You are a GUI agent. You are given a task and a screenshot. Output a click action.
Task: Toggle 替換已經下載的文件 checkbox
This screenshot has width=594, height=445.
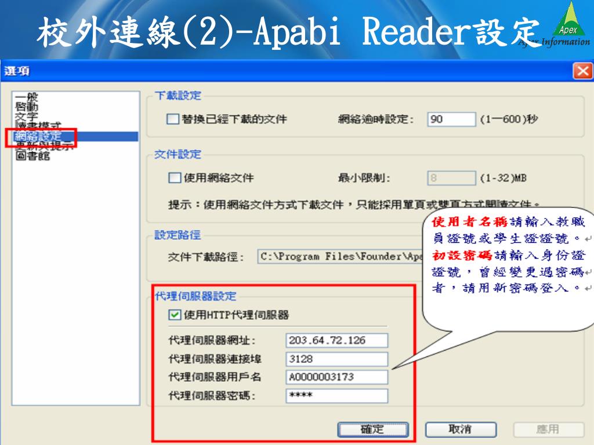tap(173, 119)
